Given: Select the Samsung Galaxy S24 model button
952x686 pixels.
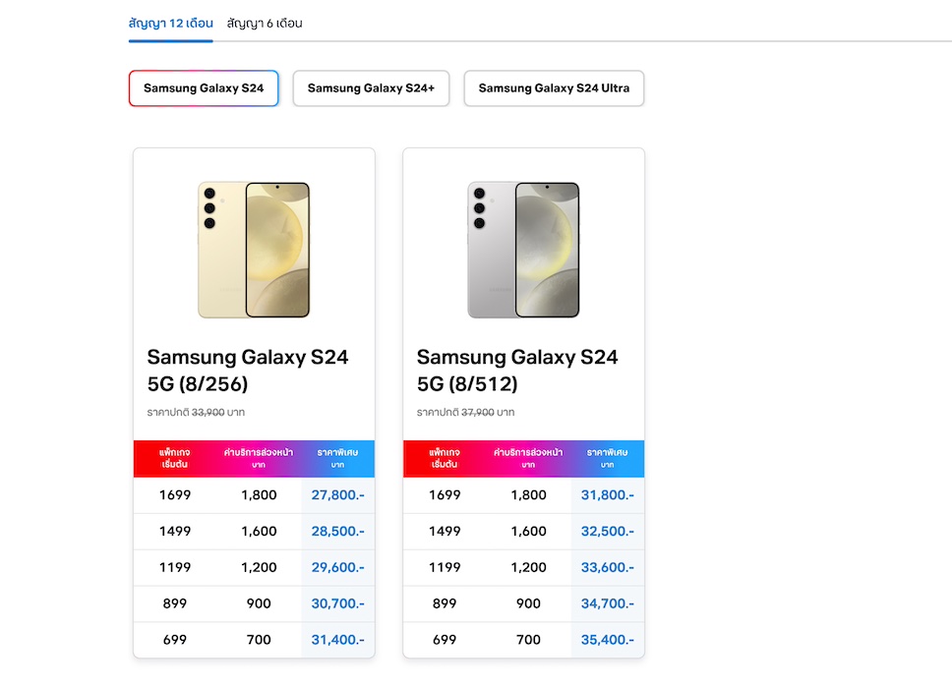Looking at the screenshot, I should (204, 88).
